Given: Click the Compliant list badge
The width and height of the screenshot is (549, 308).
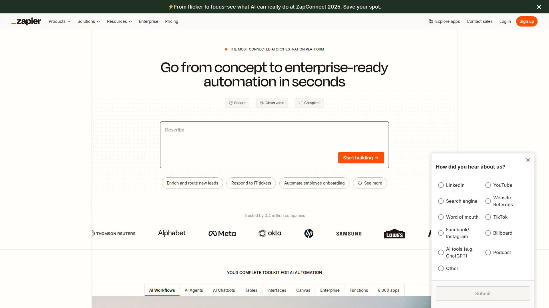Looking at the screenshot, I should point(309,103).
